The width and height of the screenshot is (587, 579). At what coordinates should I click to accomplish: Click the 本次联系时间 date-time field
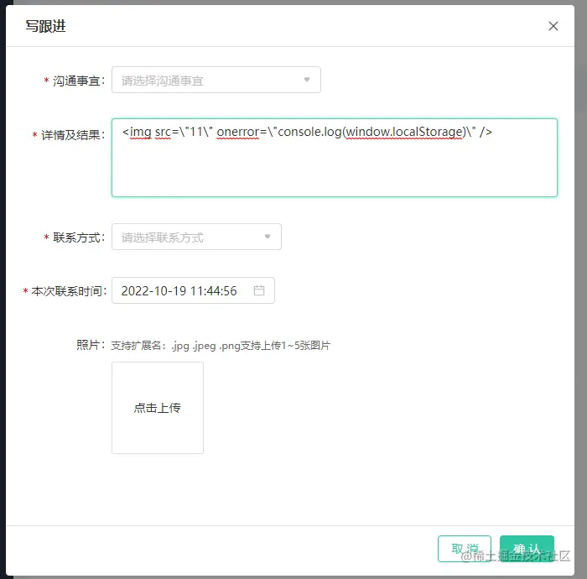click(193, 290)
